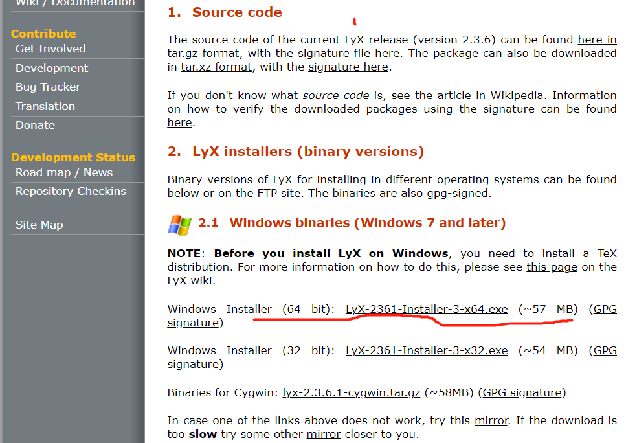The width and height of the screenshot is (637, 443).
Task: Open the 'article in Wikipedia' link
Action: (x=490, y=95)
